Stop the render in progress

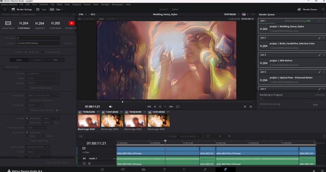tap(315, 104)
